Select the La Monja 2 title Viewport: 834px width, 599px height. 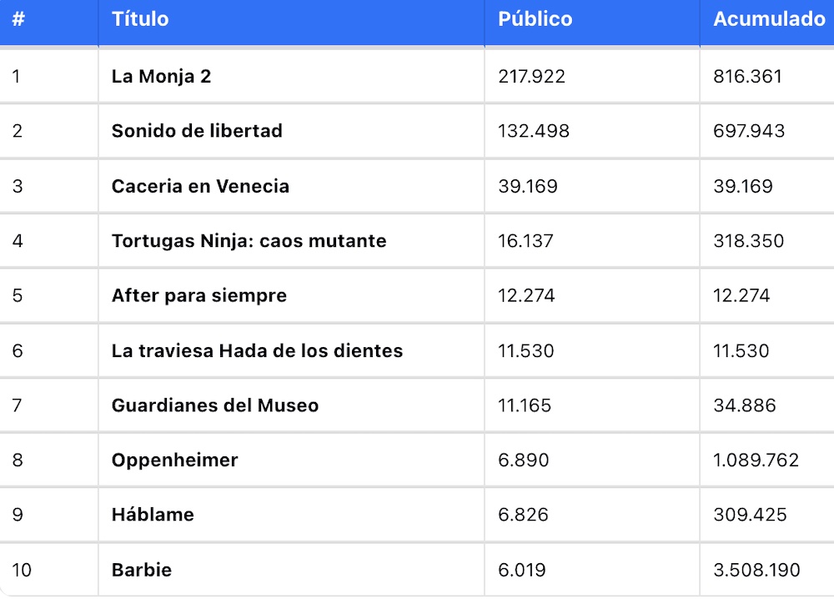coord(161,76)
